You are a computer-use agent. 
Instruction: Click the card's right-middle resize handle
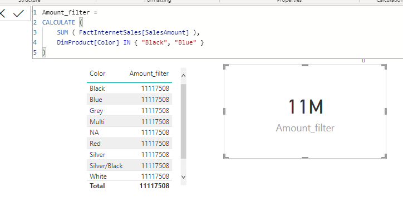386,111
